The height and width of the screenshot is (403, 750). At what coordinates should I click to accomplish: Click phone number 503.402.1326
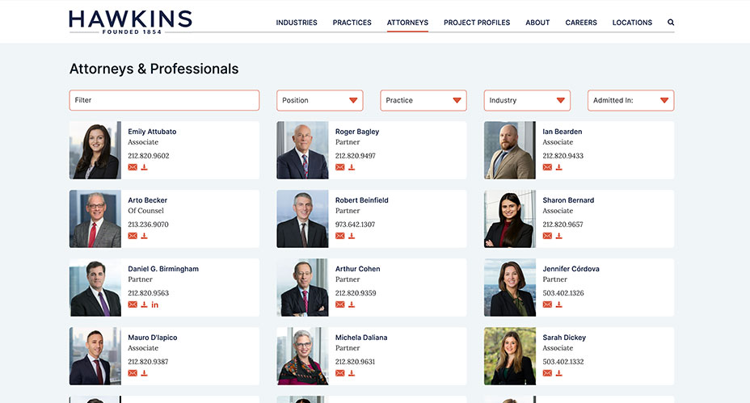(563, 293)
